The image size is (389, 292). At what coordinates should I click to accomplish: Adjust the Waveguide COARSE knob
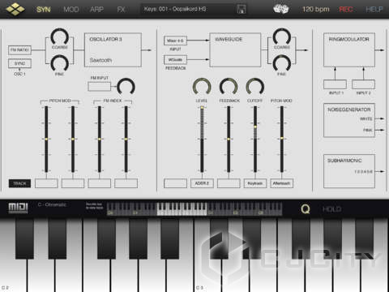(282, 37)
